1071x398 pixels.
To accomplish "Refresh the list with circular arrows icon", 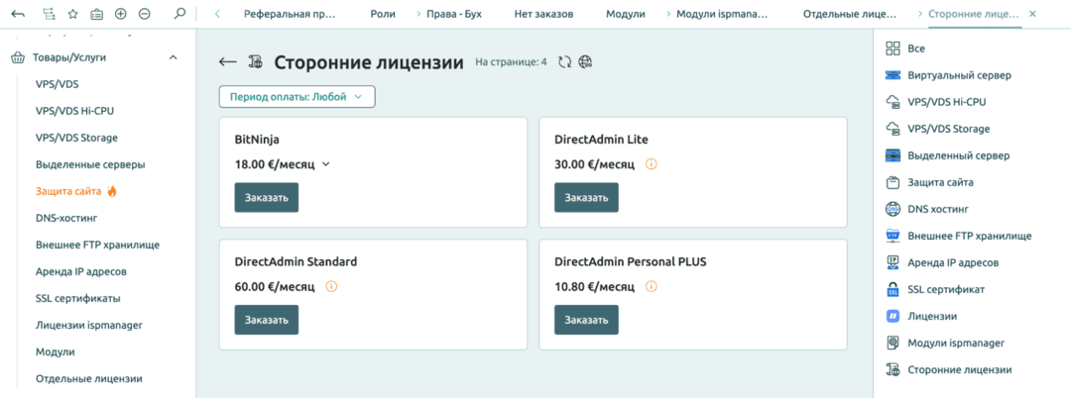I will [x=564, y=62].
